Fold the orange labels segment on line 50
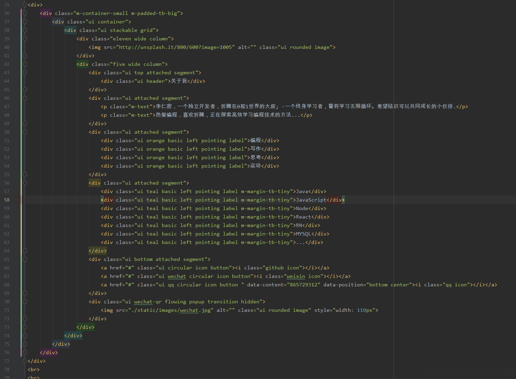This screenshot has width=516, height=379. pos(25,132)
